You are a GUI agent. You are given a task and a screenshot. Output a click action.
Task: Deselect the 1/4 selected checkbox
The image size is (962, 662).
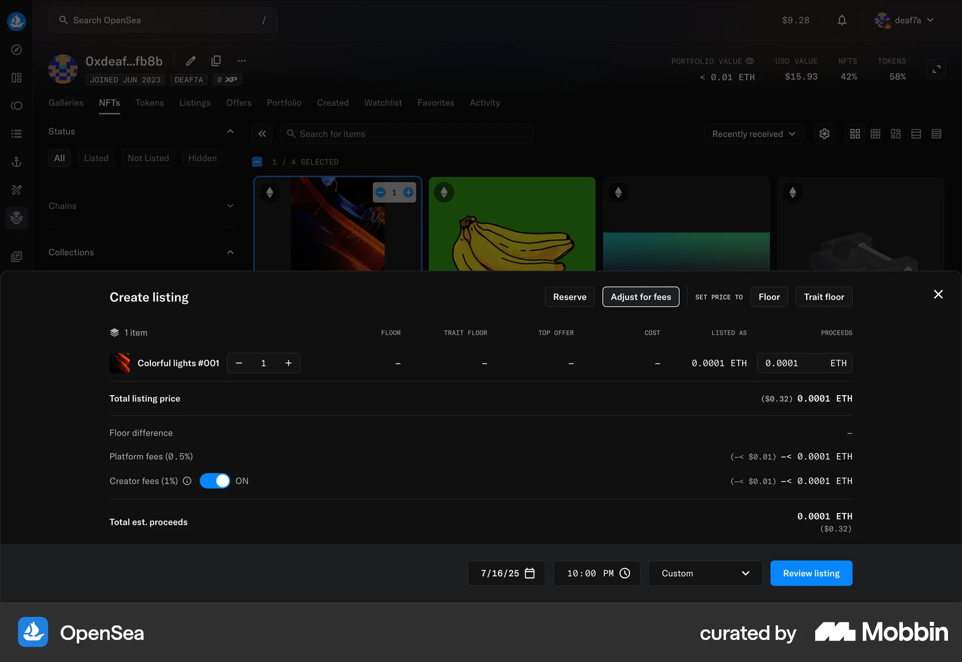[x=257, y=161]
